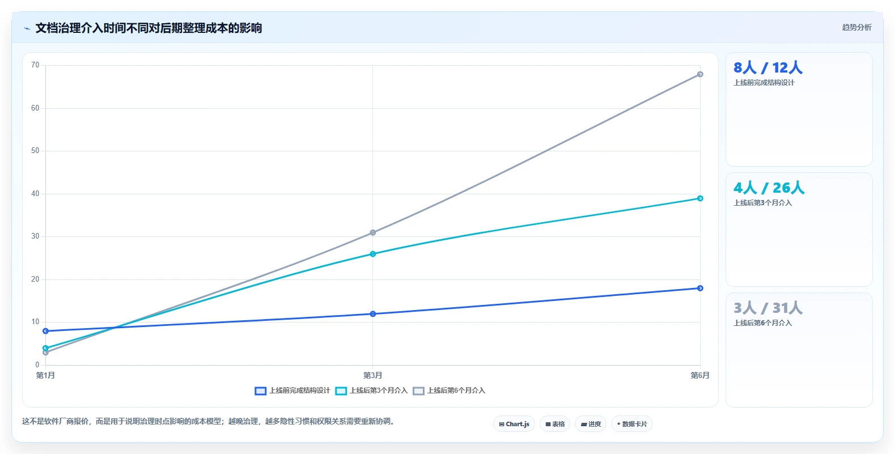The width and height of the screenshot is (895, 454).
Task: Select the Chart.js chip
Action: click(514, 424)
